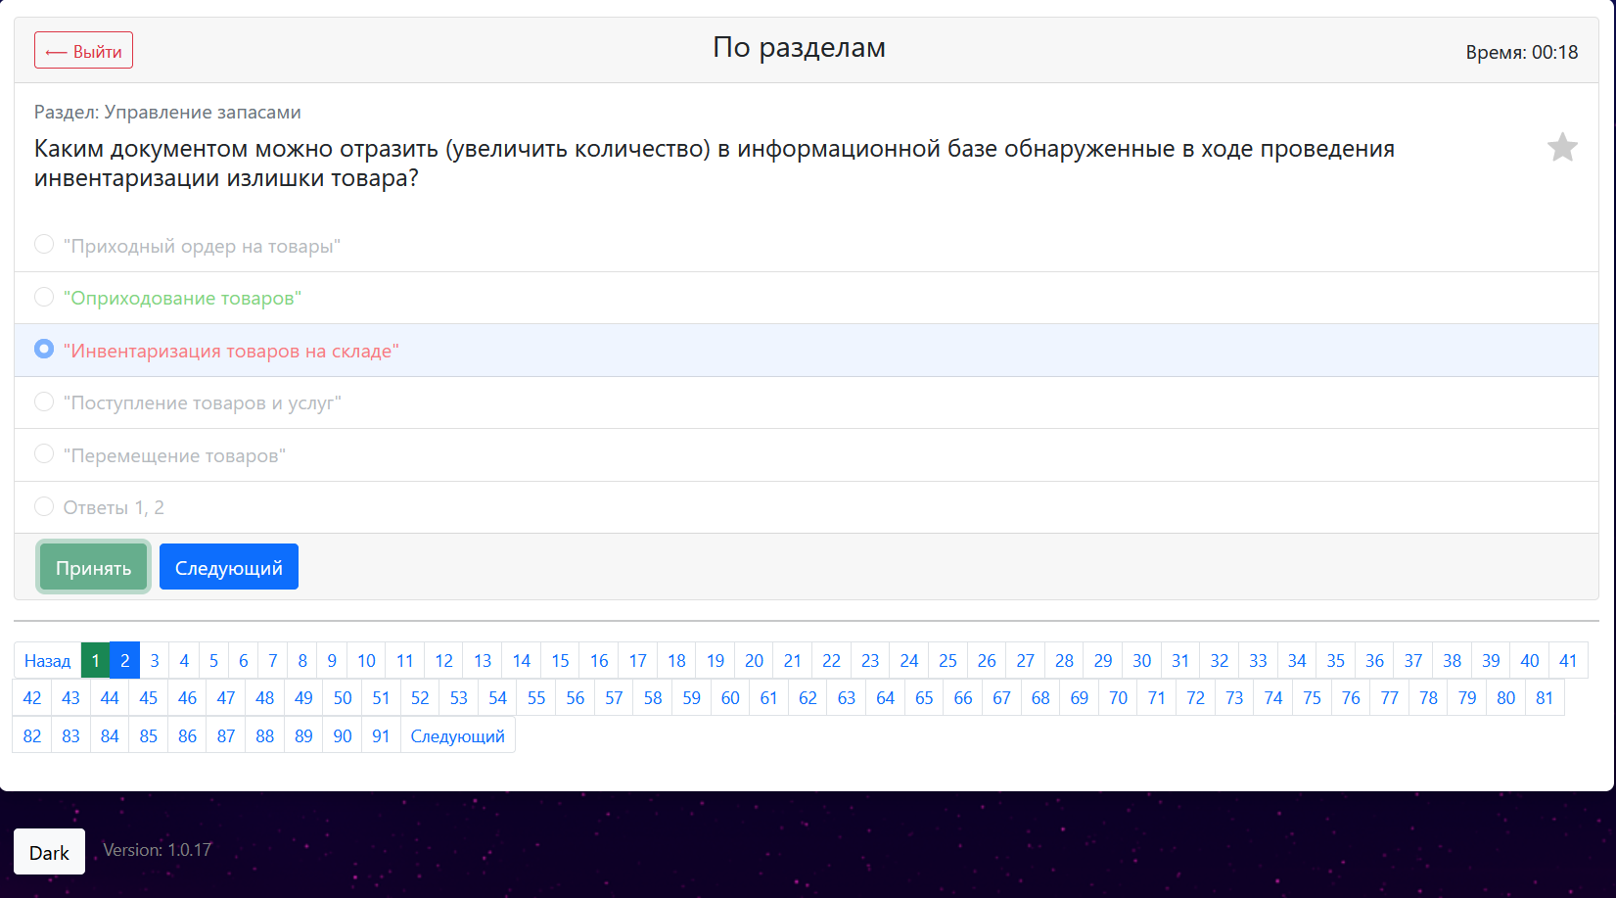Click Назад in the pagination bar
Screen dimensions: 1616x898
46,660
